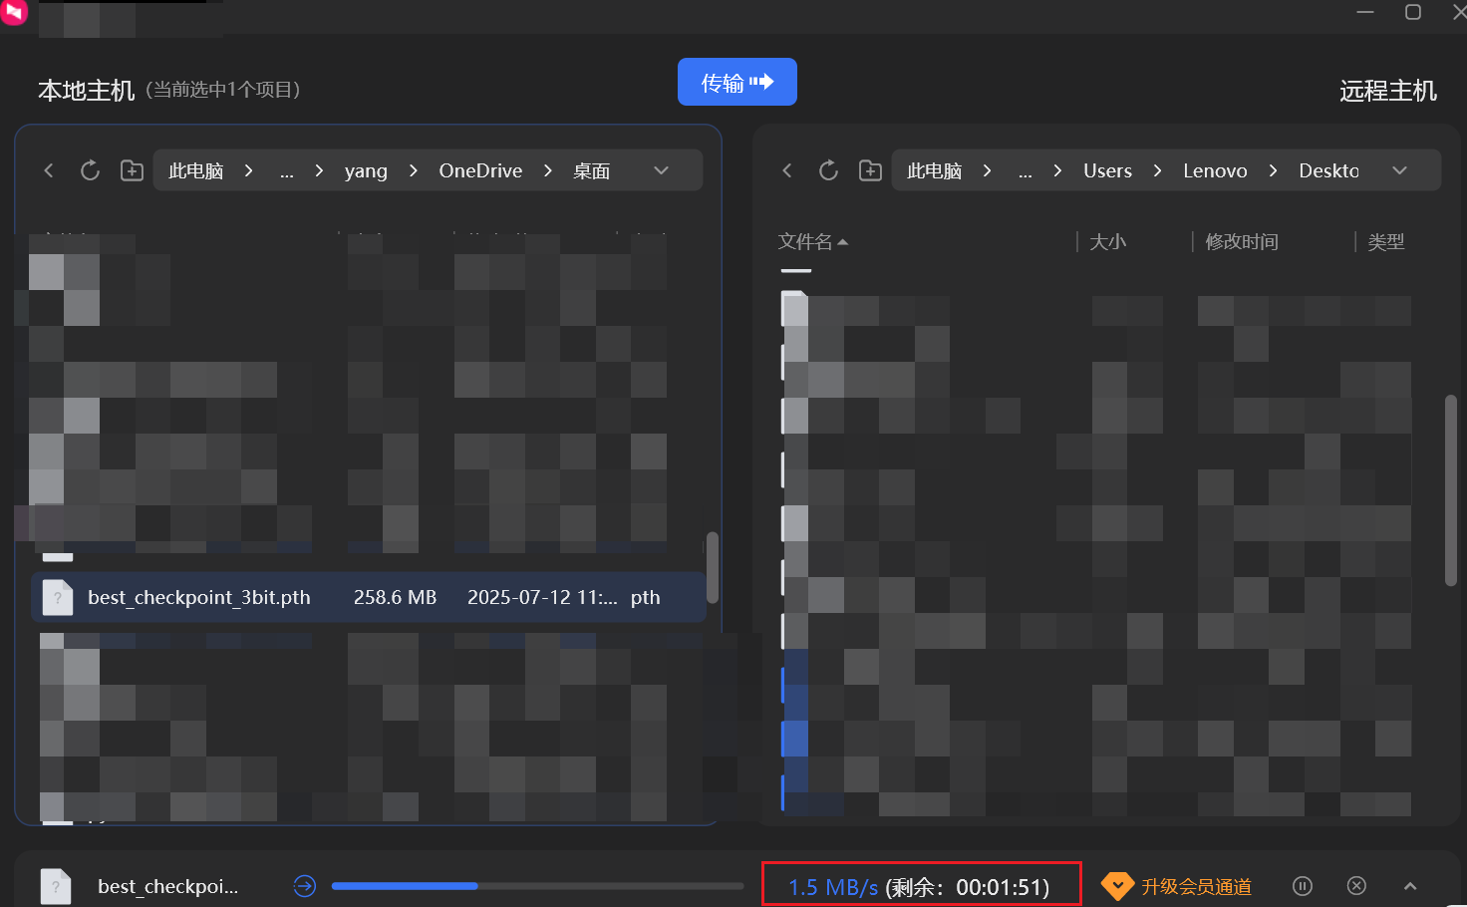Click the diamond icon beside 升级会员通道
The image size is (1467, 907).
1117,886
